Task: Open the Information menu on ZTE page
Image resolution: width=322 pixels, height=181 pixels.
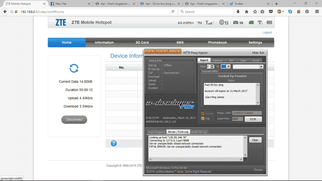Action: click(104, 42)
